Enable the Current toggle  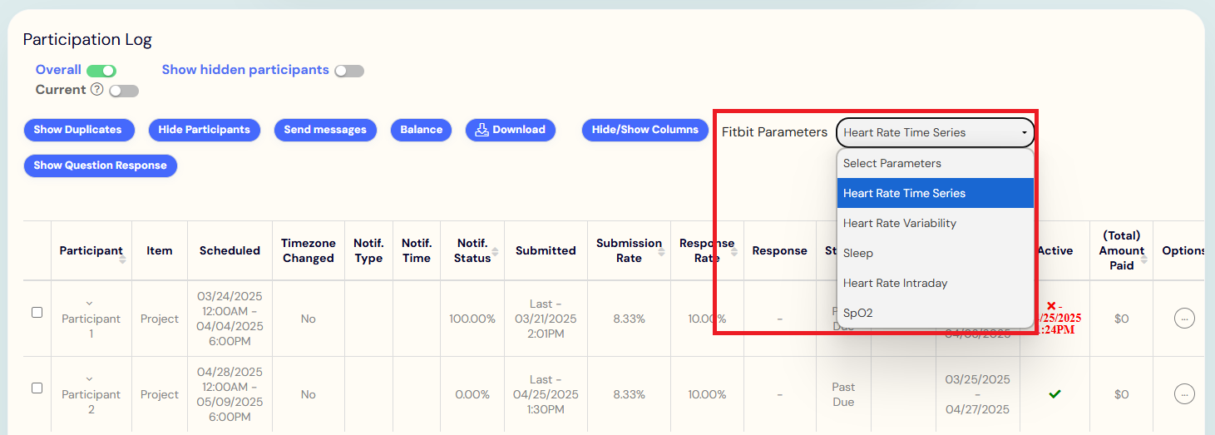click(x=124, y=91)
